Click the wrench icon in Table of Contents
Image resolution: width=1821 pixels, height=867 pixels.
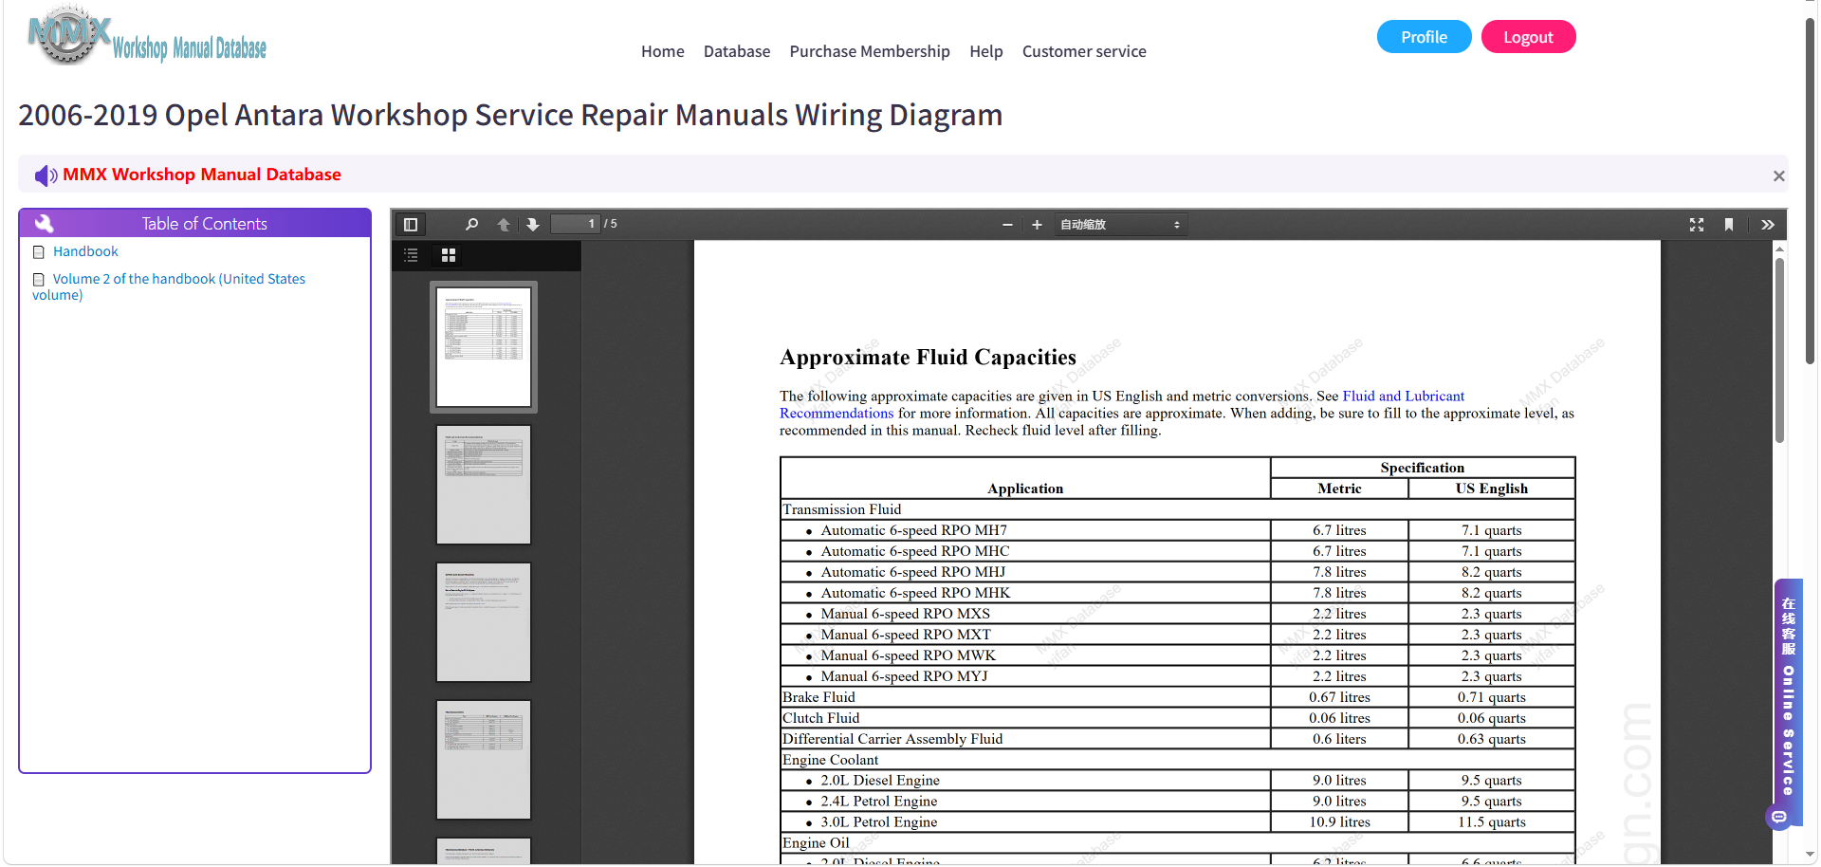coord(44,224)
